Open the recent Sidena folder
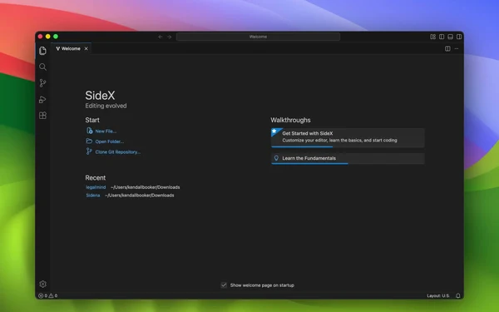The image size is (499, 312). click(x=92, y=196)
